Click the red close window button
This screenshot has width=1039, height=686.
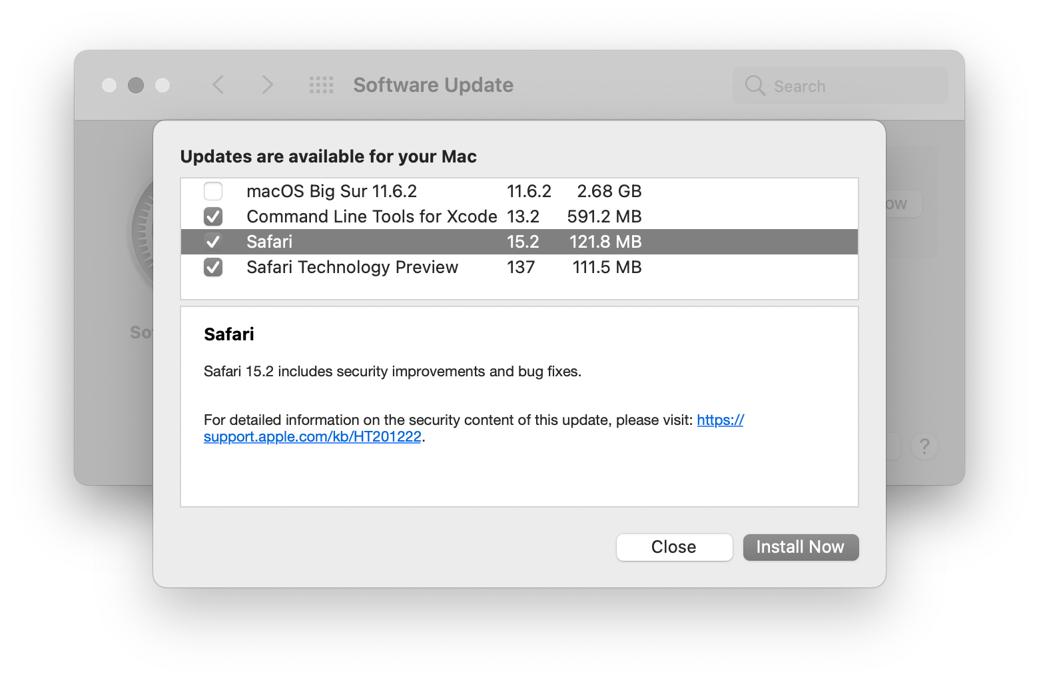(x=109, y=85)
